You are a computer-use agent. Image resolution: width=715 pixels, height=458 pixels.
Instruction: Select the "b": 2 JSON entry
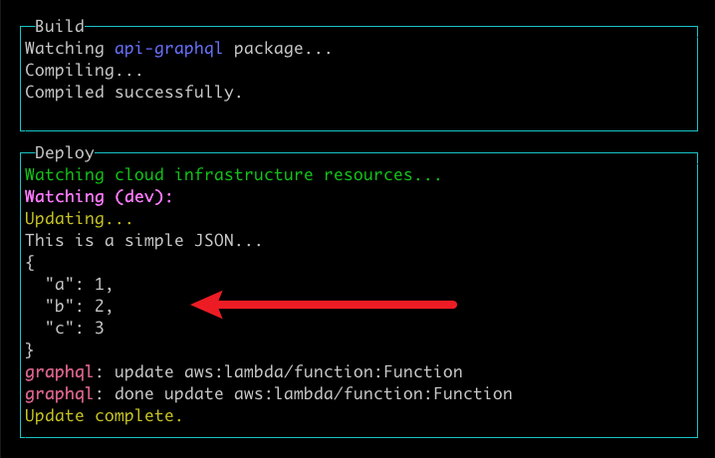79,306
